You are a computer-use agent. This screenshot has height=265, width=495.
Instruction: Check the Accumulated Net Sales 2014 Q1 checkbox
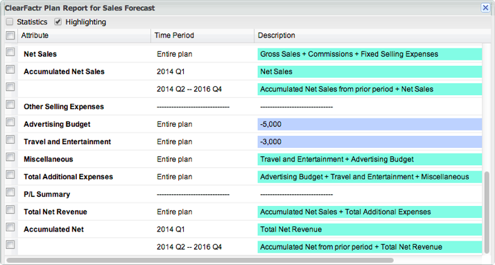point(10,69)
